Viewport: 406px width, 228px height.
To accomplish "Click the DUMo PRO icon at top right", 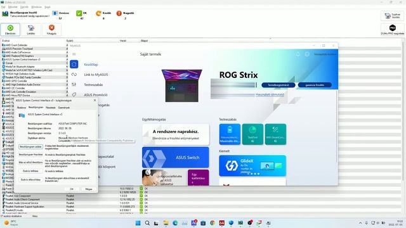I will tap(392, 28).
